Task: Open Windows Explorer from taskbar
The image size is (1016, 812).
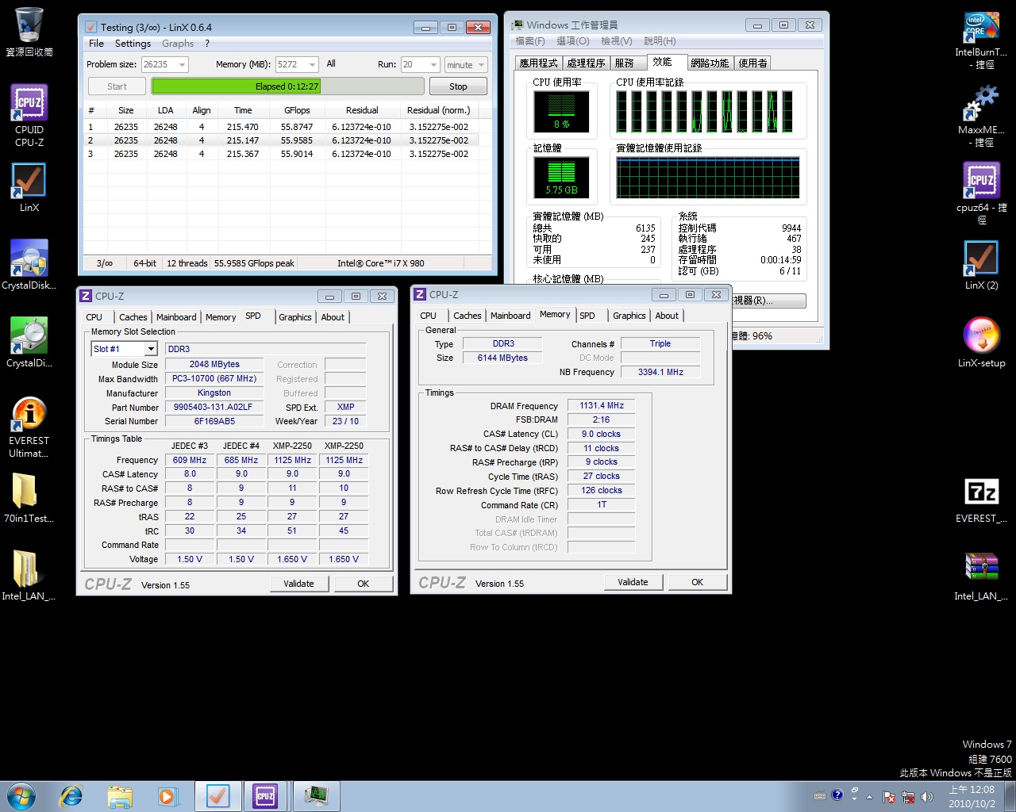Action: tap(120, 795)
